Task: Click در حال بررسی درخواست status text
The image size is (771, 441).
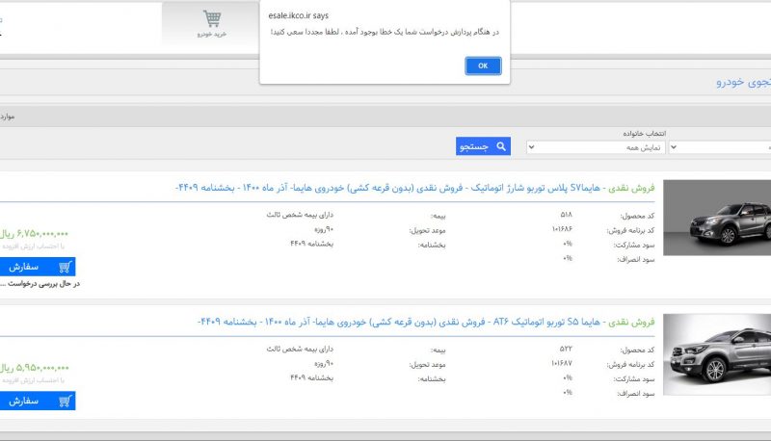Action: [x=40, y=284]
